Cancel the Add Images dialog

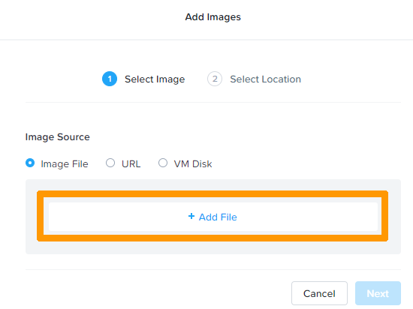tap(319, 293)
